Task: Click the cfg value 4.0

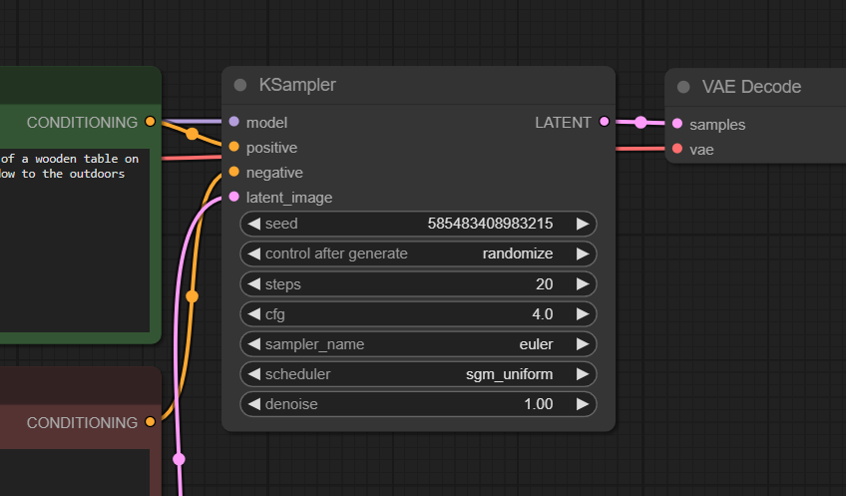Action: 543,314
